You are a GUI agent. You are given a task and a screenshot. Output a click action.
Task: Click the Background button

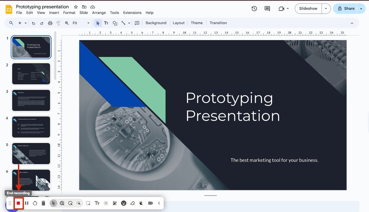pos(156,23)
